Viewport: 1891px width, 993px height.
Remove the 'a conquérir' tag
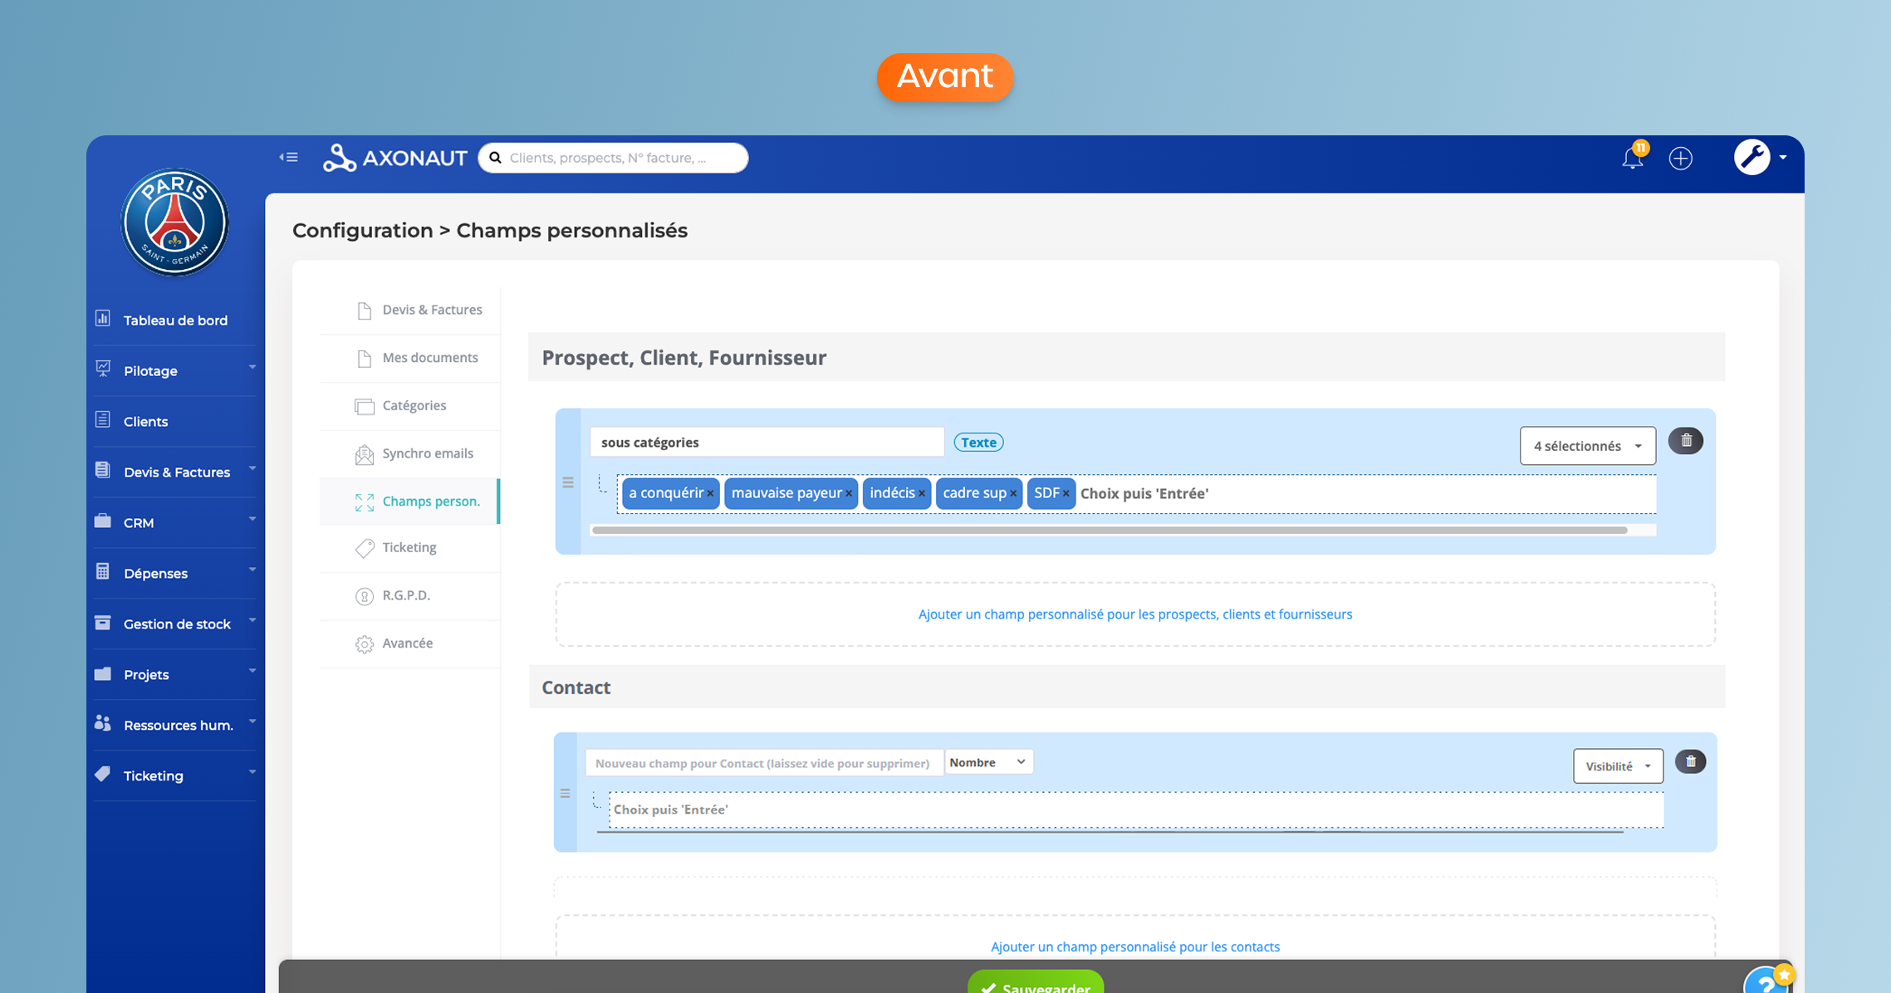click(711, 494)
